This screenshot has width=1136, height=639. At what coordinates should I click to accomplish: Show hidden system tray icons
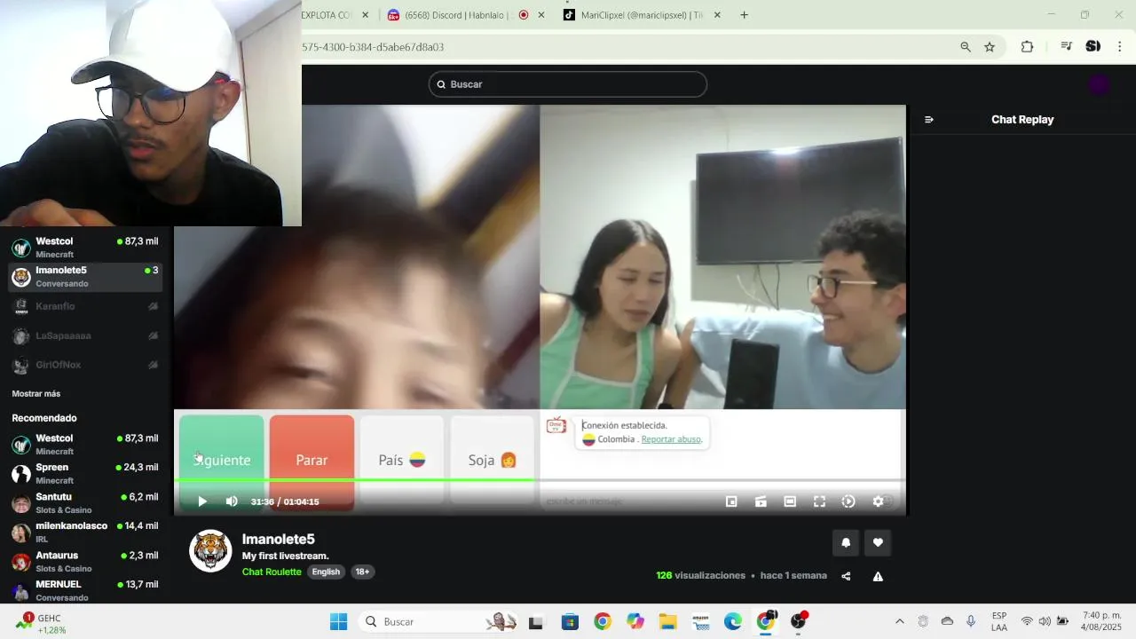pyautogui.click(x=899, y=621)
